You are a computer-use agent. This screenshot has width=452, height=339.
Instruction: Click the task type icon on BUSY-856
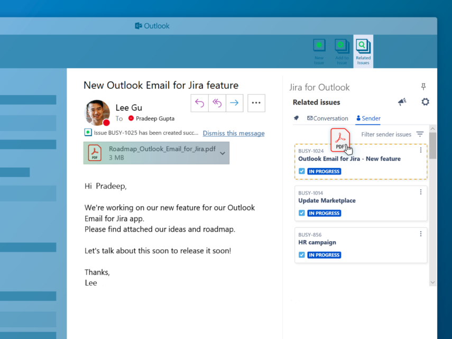tap(301, 255)
